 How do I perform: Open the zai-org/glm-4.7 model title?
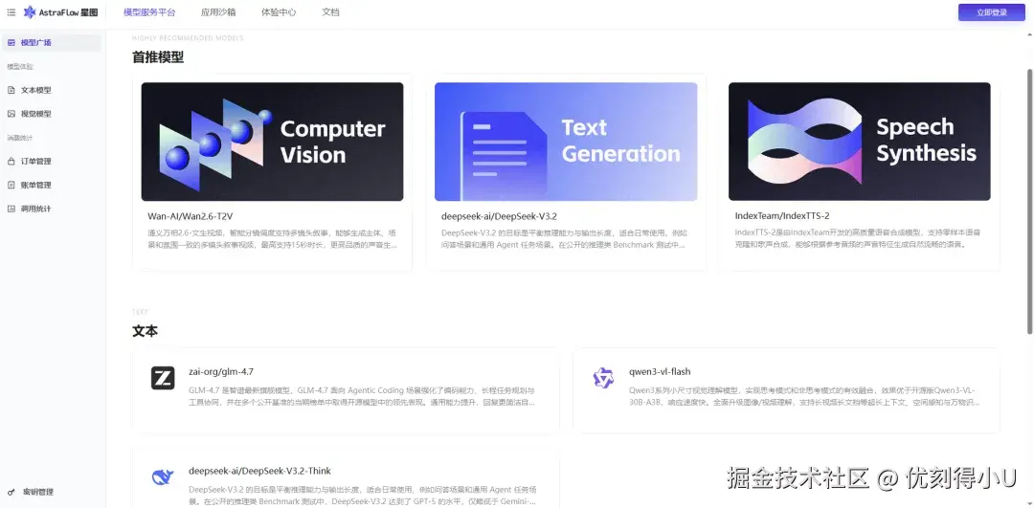[x=221, y=371]
